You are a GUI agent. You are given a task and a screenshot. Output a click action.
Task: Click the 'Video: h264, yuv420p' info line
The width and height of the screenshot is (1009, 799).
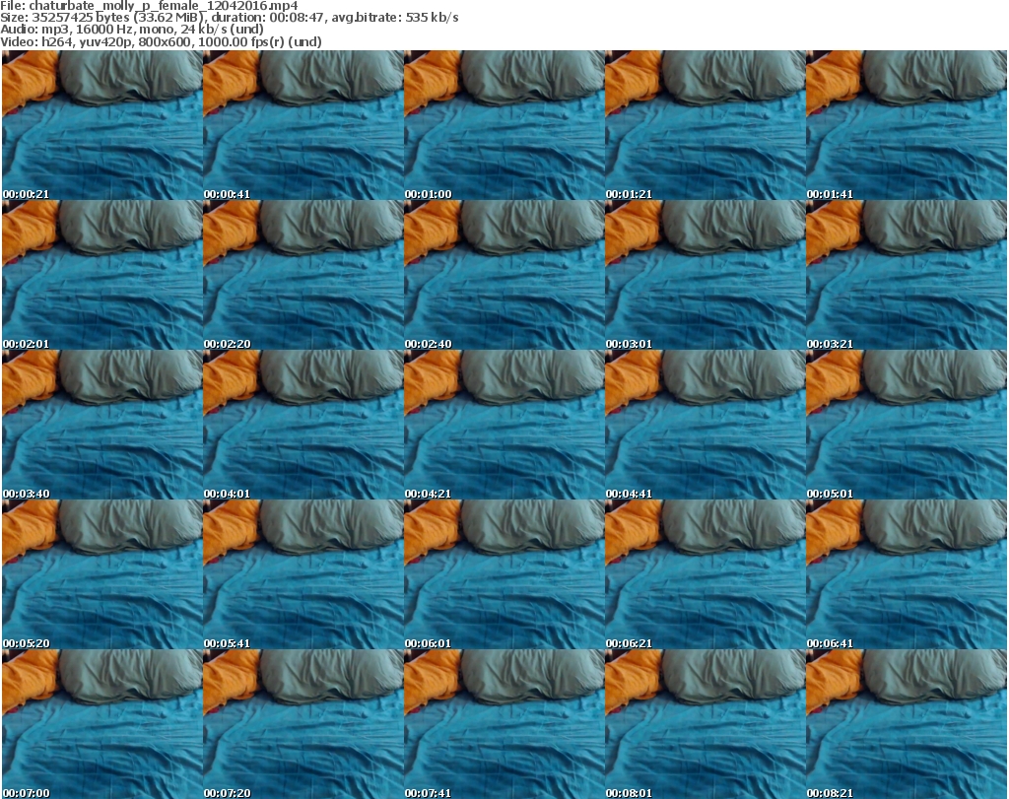click(161, 41)
